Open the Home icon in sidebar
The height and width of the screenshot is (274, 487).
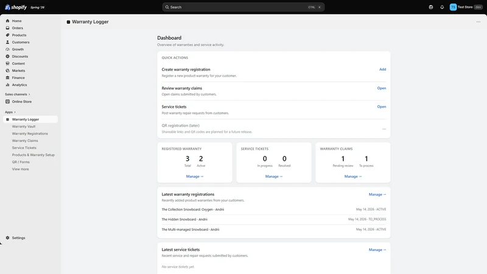coord(7,21)
